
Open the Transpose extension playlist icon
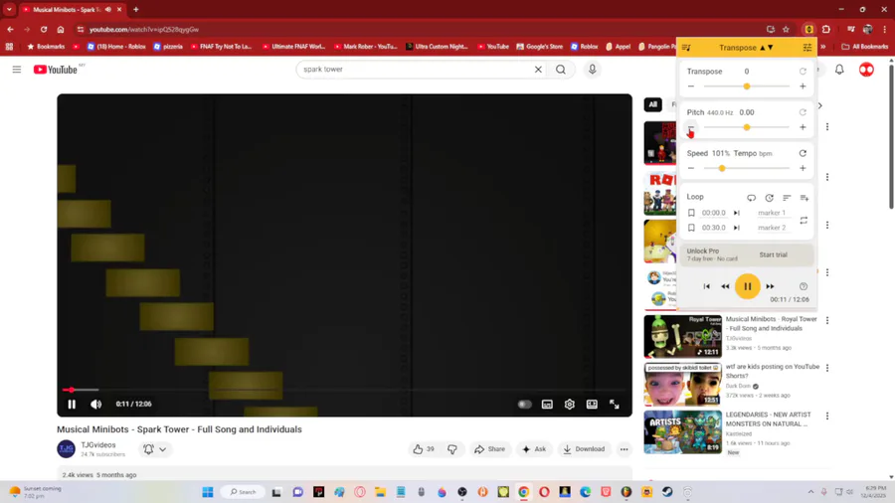[x=686, y=48]
